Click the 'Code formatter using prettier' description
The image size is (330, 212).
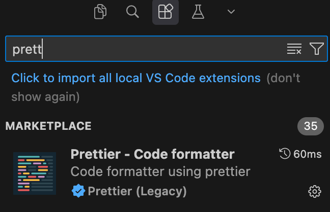coord(160,171)
